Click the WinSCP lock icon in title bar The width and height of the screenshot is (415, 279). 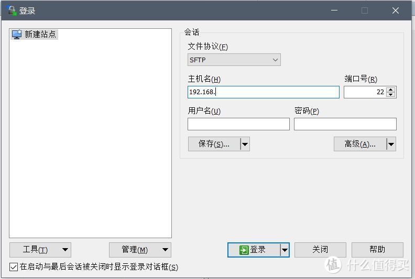(x=12, y=10)
